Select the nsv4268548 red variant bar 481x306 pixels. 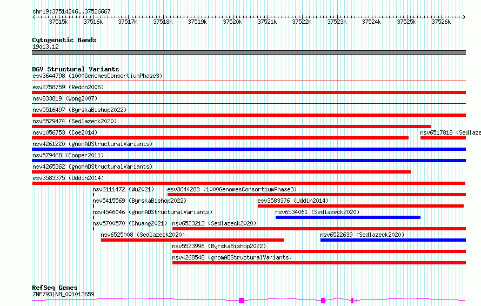click(x=319, y=263)
